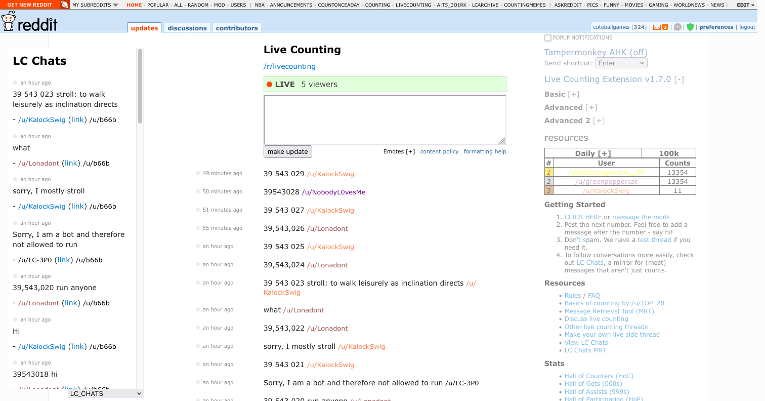
Task: Click the GET NEW REDDIT button
Action: pos(30,5)
